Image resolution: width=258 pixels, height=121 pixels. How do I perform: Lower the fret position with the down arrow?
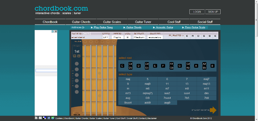coord(75,56)
